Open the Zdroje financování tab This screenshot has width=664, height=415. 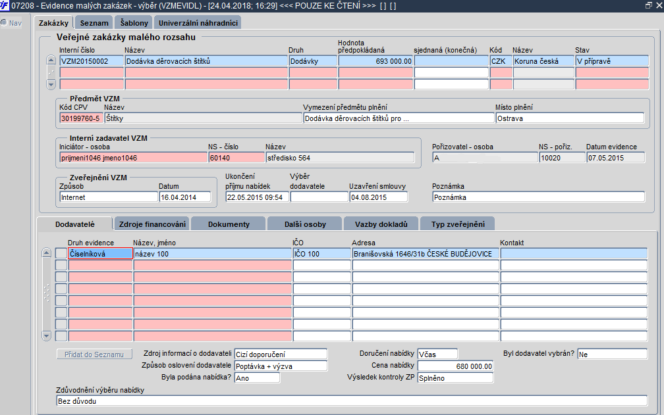coord(152,224)
